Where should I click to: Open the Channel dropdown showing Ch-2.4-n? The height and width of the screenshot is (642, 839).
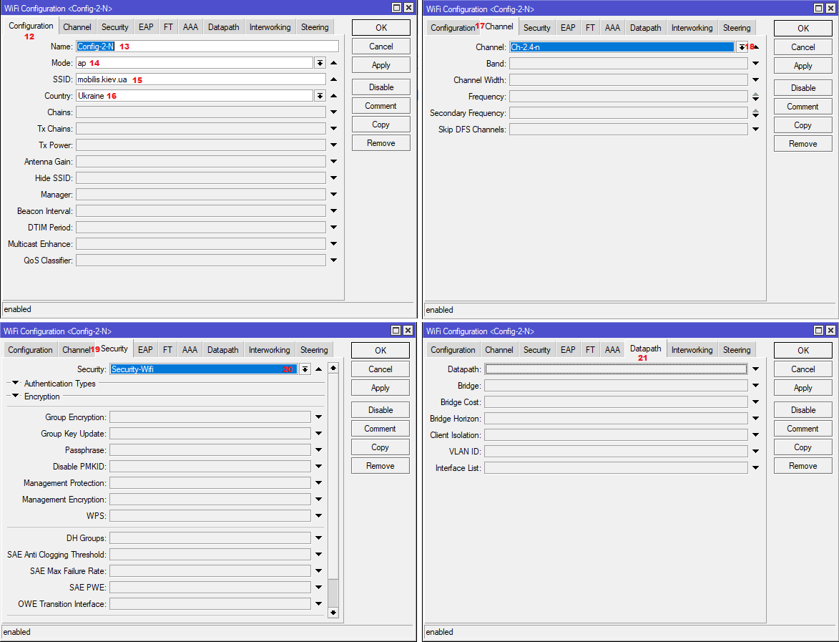tap(742, 47)
